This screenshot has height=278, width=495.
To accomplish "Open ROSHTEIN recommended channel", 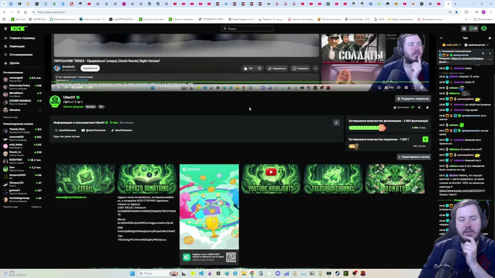I will (x=22, y=161).
